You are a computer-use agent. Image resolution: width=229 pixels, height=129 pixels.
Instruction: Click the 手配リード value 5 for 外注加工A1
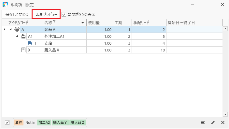coord(149,36)
